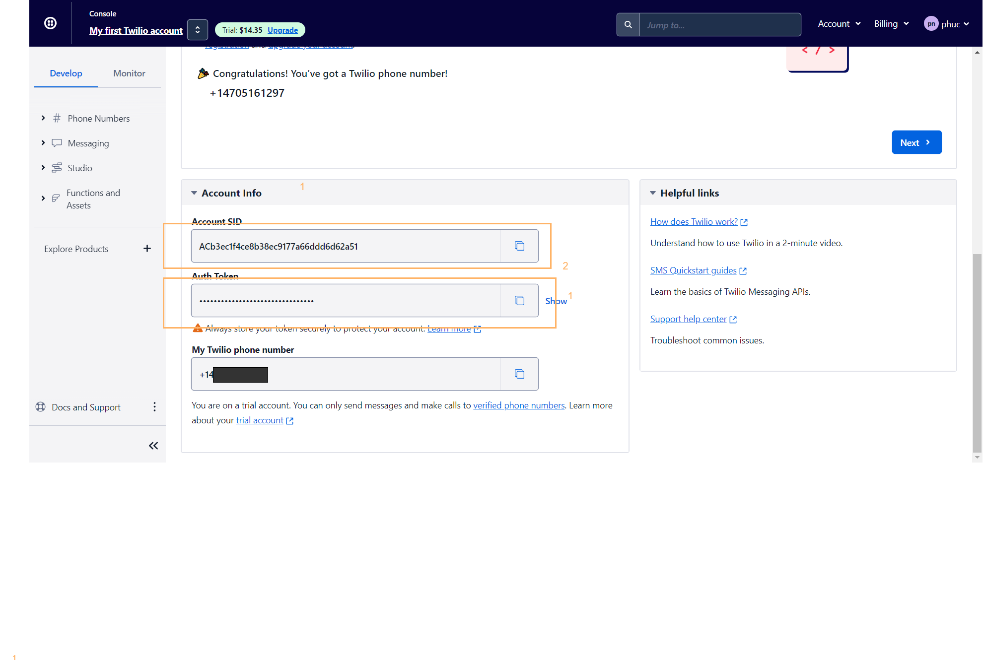Copy the Auth Token value

coord(519,301)
